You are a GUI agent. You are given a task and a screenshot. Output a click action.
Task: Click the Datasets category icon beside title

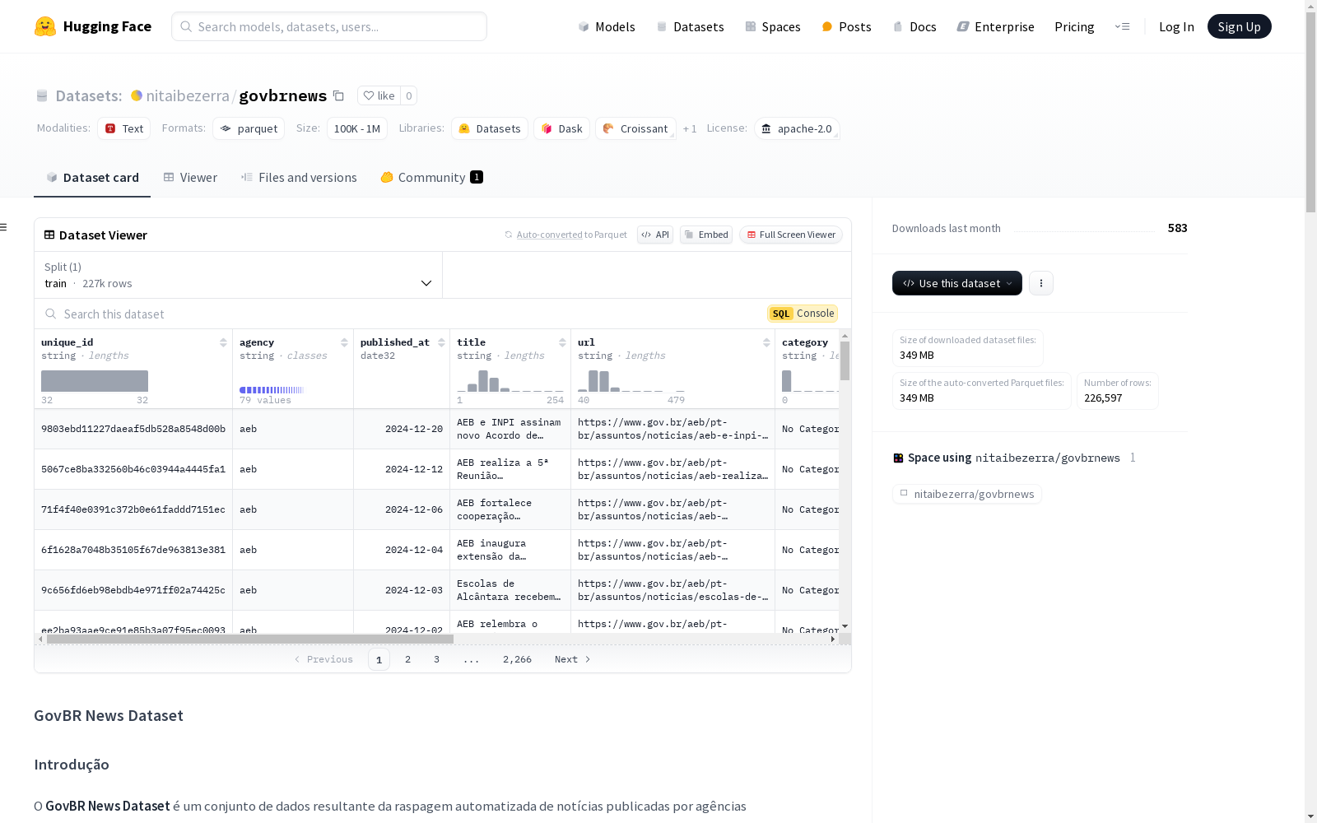click(42, 95)
